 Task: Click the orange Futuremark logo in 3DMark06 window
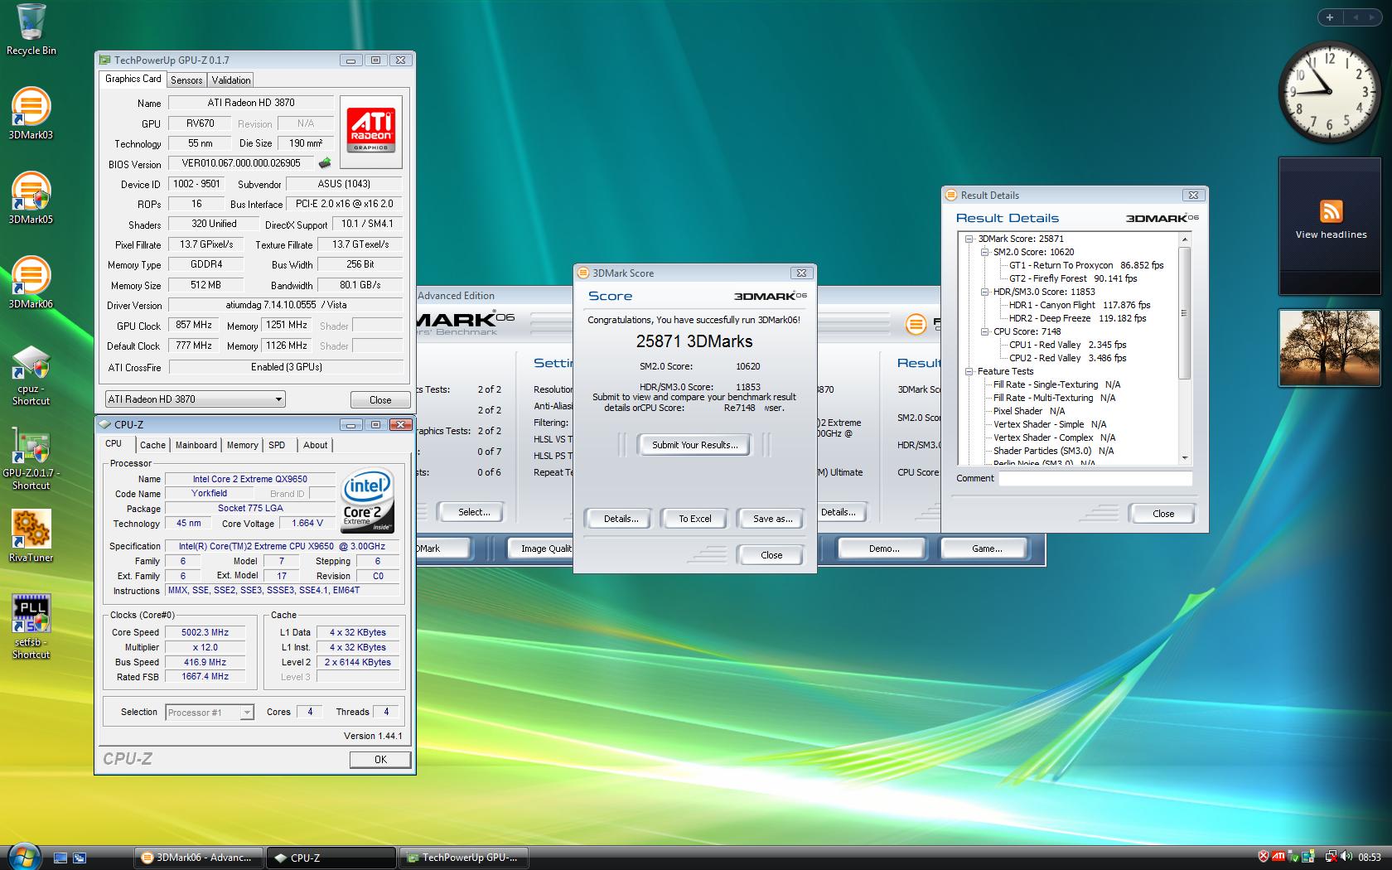coord(916,324)
